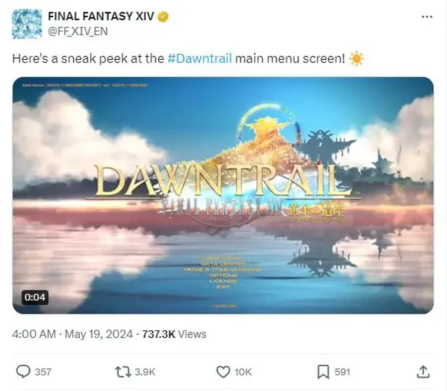Like the tweet with heart icon
This screenshot has width=447, height=391.
223,372
